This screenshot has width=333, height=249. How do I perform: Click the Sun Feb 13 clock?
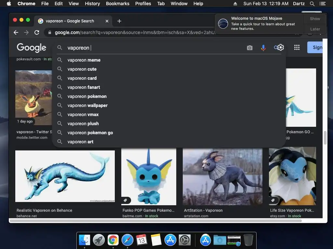pos(266,4)
